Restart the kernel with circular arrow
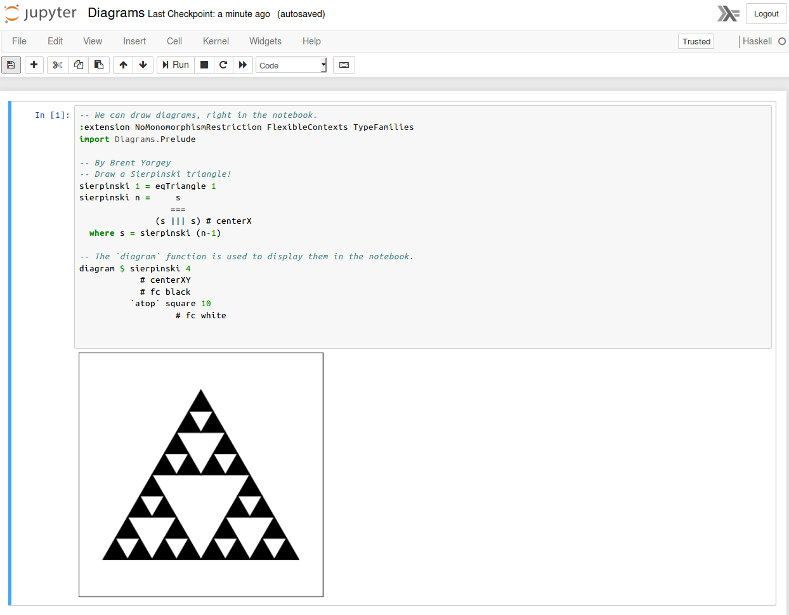The image size is (789, 615). tap(223, 65)
